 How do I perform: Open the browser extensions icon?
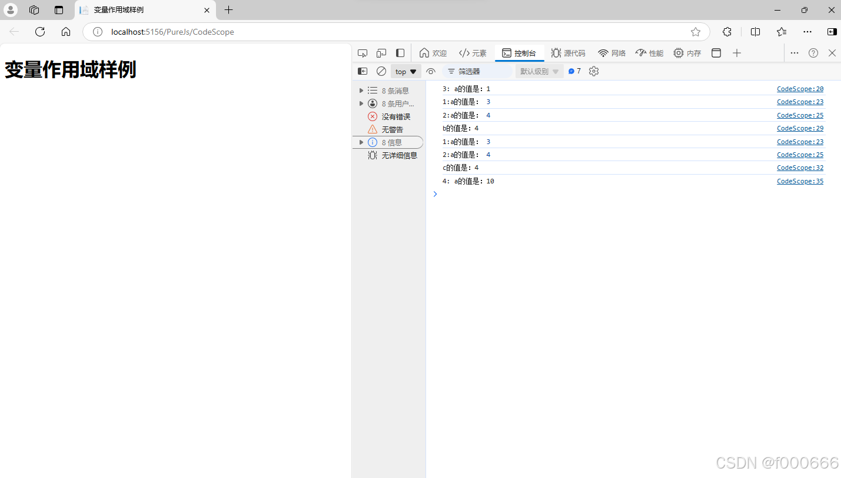pos(727,32)
